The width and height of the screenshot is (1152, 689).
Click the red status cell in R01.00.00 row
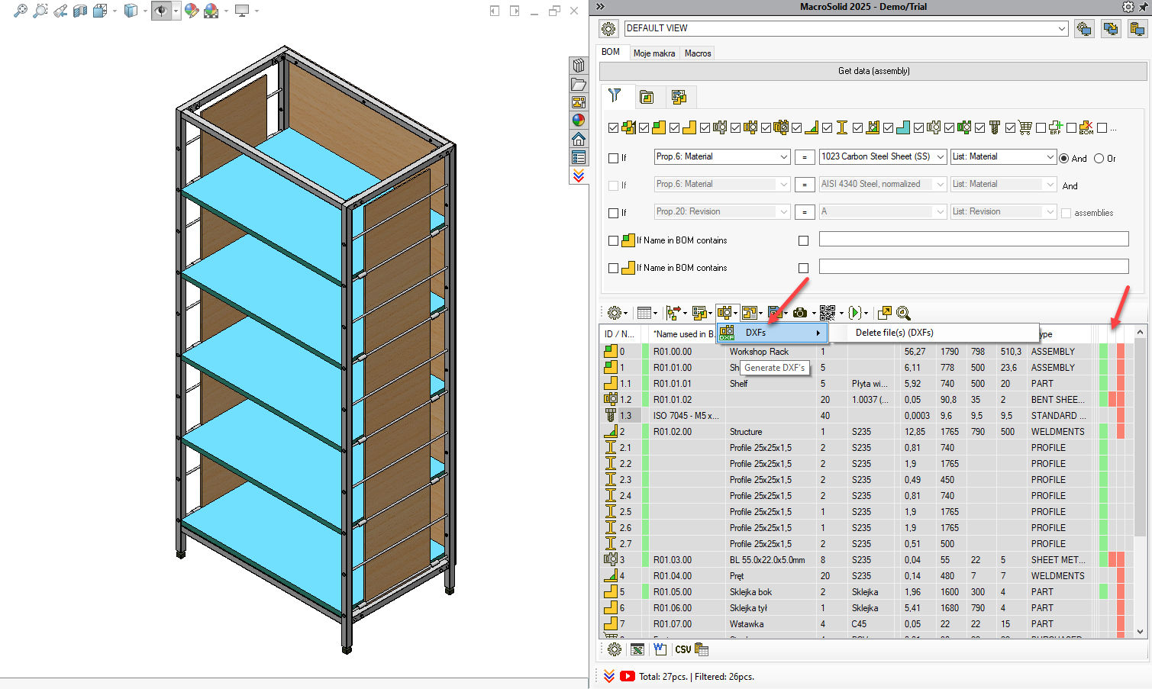coord(1121,352)
